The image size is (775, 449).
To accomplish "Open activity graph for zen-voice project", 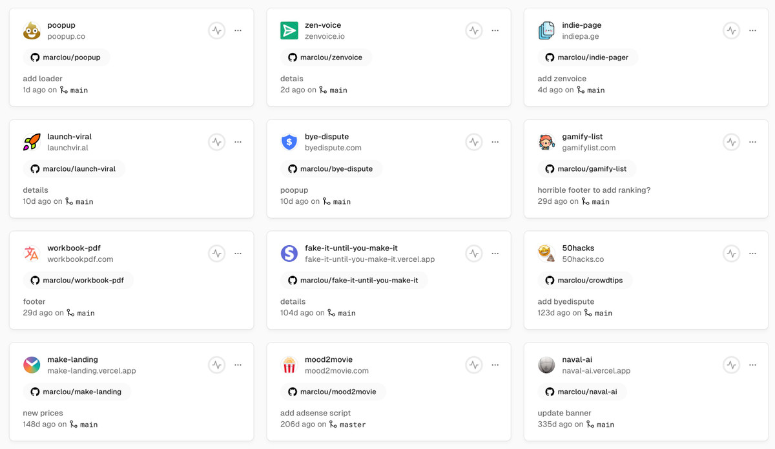I will (474, 30).
